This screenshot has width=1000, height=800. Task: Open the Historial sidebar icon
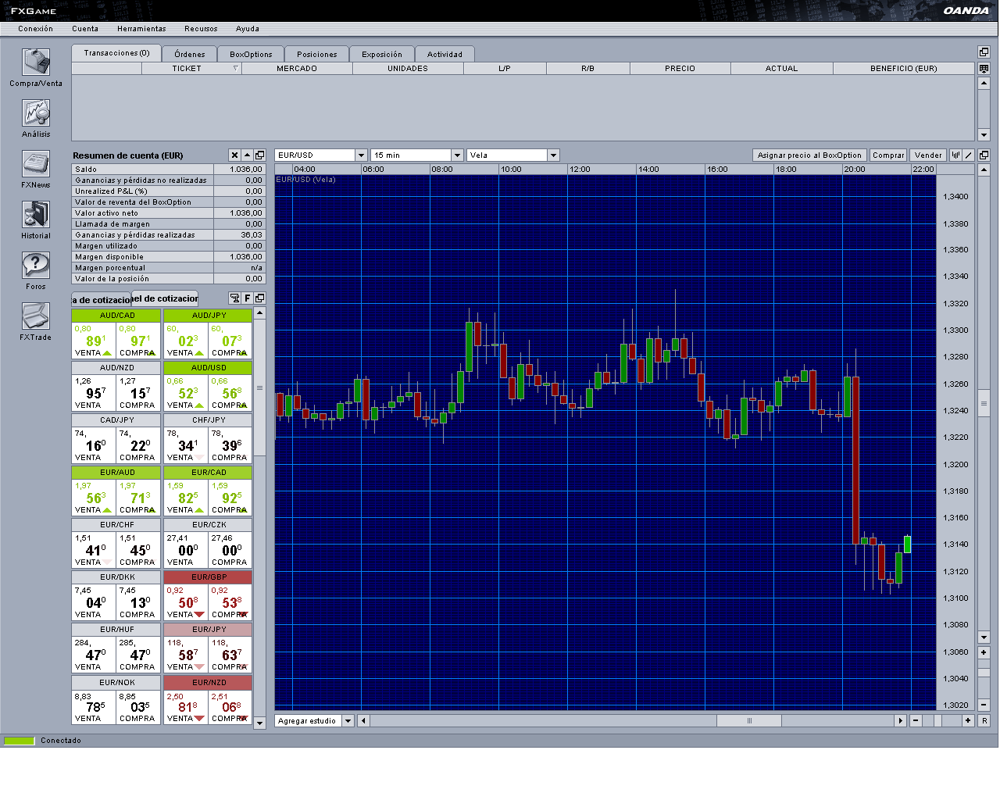point(36,215)
